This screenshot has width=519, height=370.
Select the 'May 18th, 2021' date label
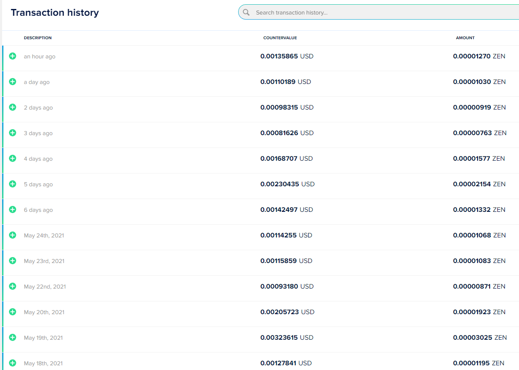[44, 363]
